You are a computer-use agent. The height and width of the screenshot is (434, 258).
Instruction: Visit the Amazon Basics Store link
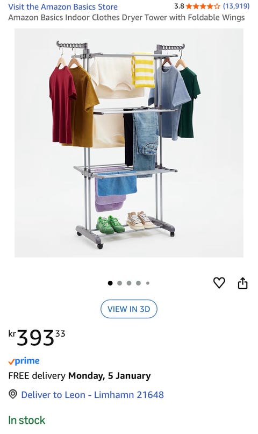(x=63, y=6)
